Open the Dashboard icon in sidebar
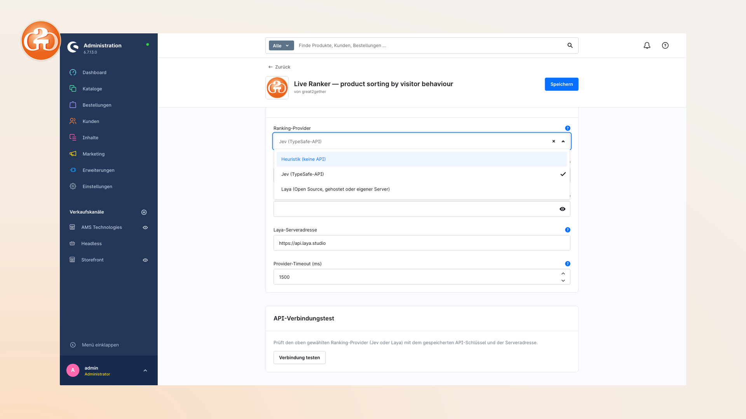The width and height of the screenshot is (746, 419). coord(73,73)
